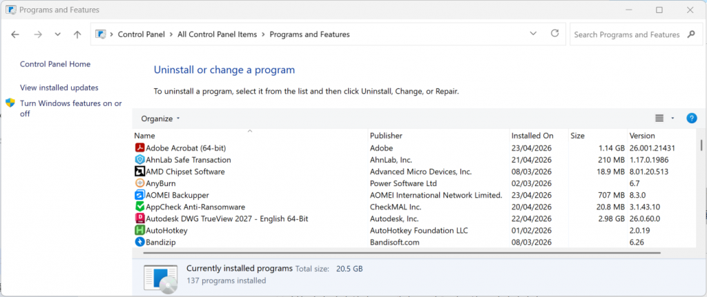Sort by the Publisher column header

438,136
